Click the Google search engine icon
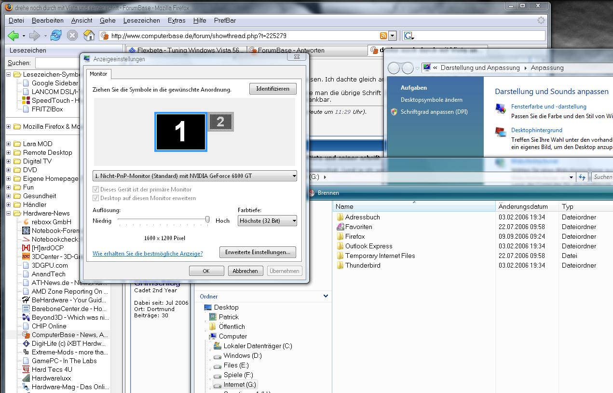This screenshot has width=613, height=393. click(408, 36)
